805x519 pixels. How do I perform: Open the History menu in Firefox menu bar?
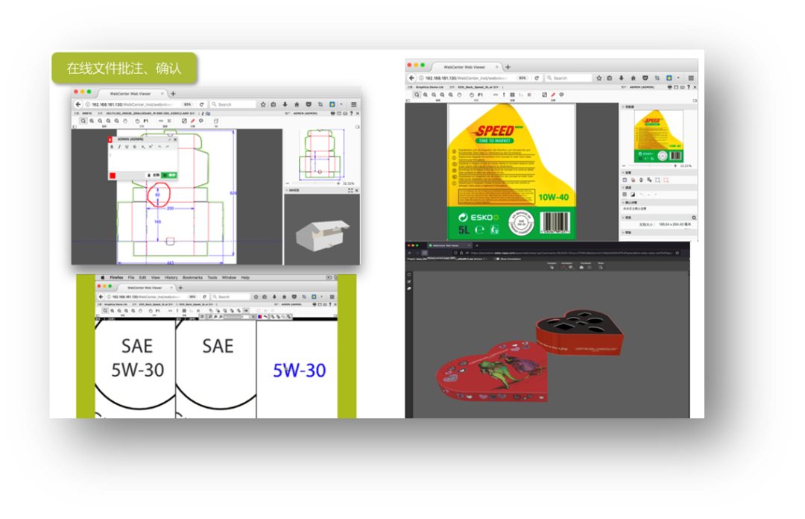(x=171, y=277)
